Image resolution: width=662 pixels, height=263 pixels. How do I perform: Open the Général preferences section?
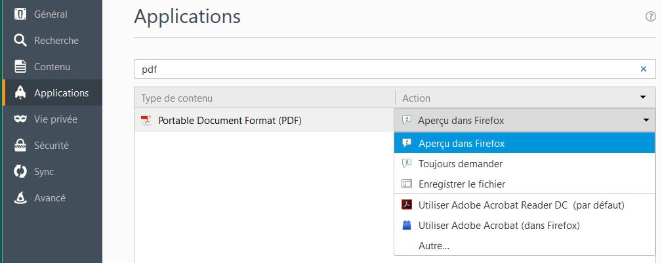point(51,14)
